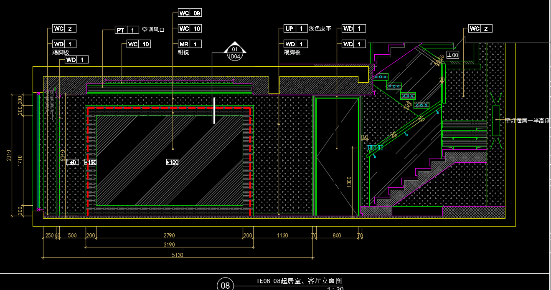This screenshot has height=290, width=551.
Task: Select the PT 1 material tag
Action: pyautogui.click(x=127, y=30)
